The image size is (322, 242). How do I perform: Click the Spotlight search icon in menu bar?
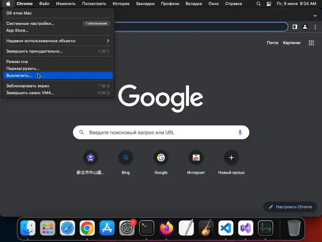pos(258,4)
